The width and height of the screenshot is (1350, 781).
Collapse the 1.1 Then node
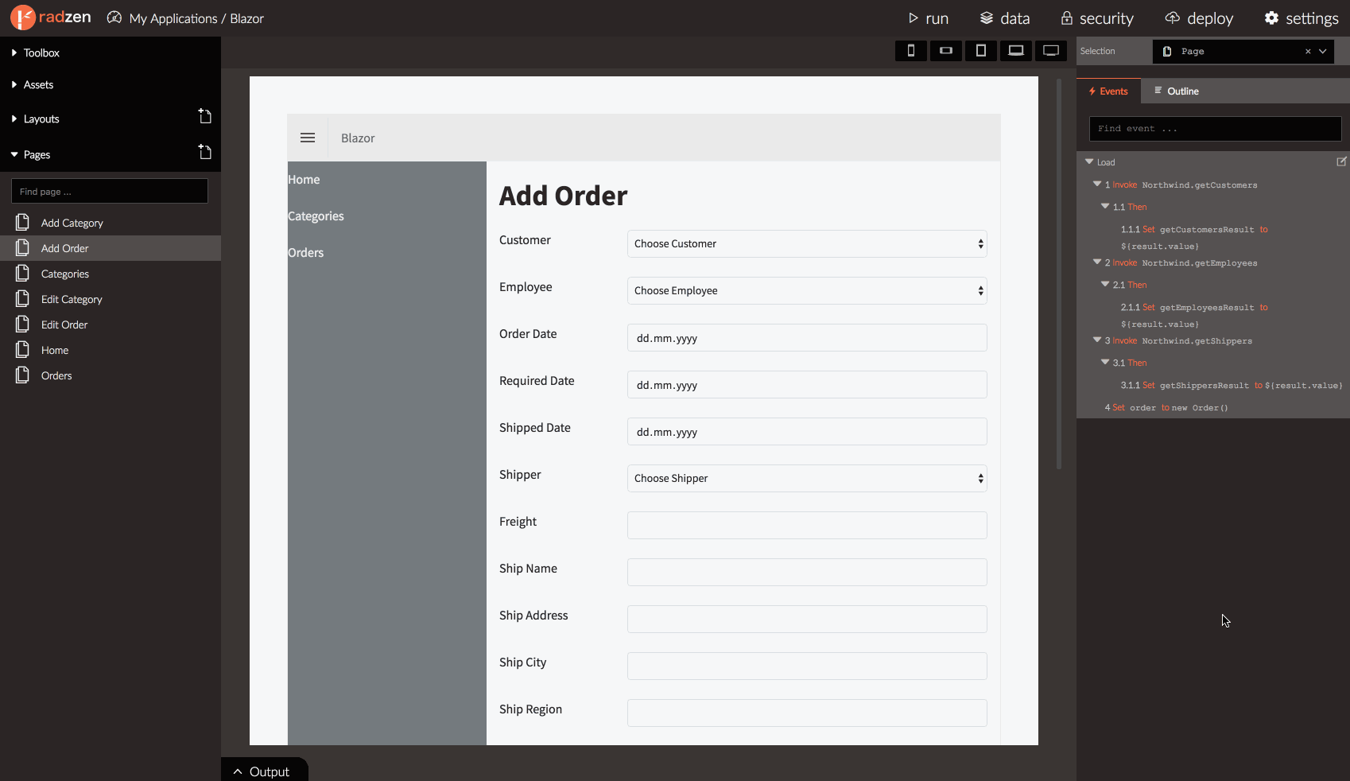click(x=1105, y=206)
